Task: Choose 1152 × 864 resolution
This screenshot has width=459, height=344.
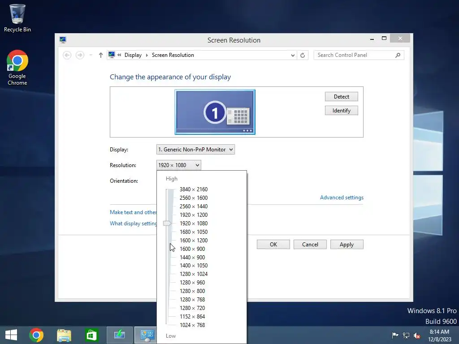Action: [x=192, y=317]
